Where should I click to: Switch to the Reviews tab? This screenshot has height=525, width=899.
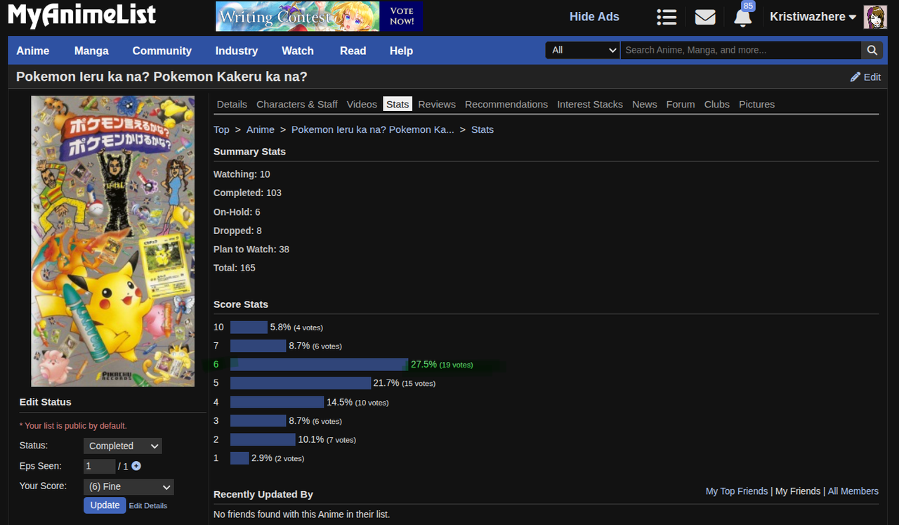[437, 104]
